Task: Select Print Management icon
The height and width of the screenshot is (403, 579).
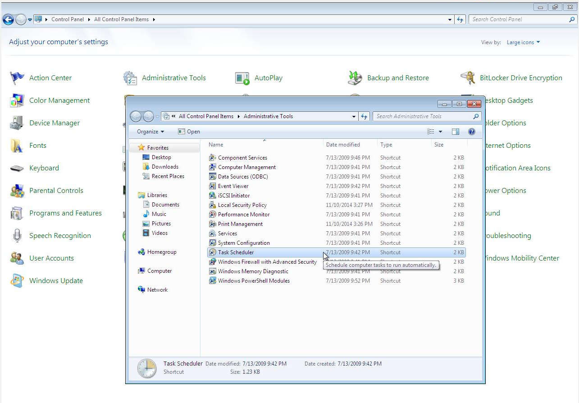Action: pyautogui.click(x=213, y=224)
